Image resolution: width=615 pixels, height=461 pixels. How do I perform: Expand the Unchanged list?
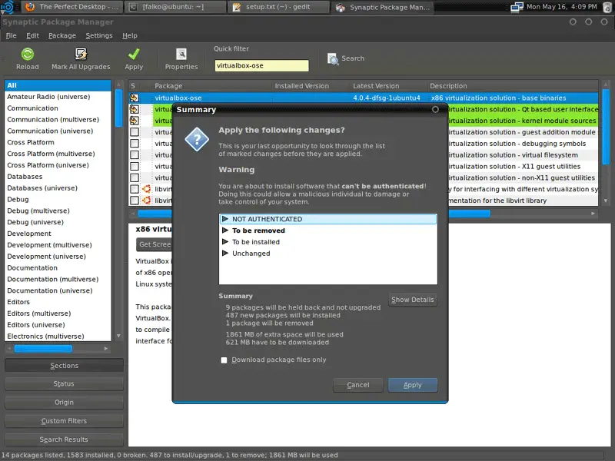click(225, 253)
